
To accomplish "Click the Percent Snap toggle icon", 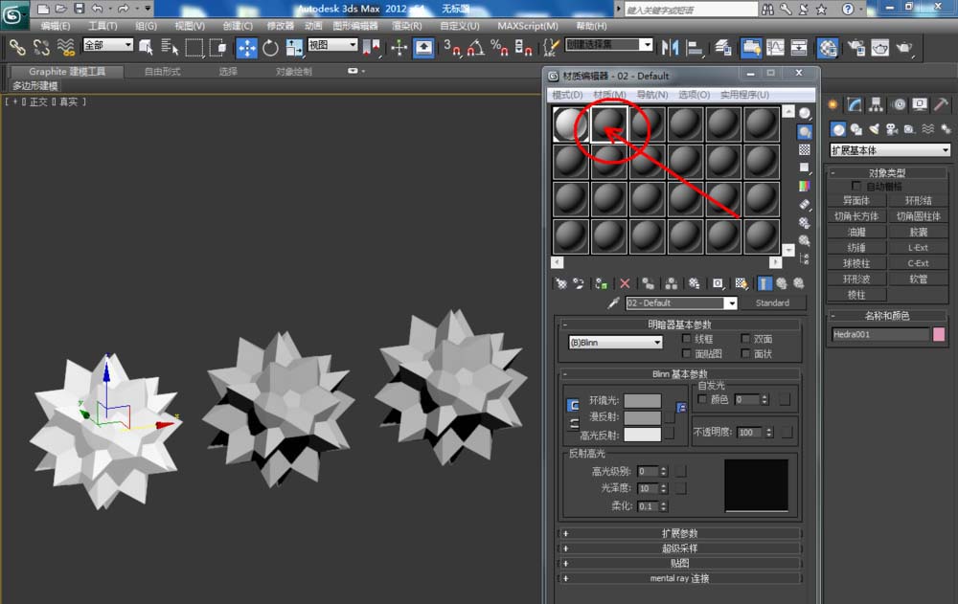I will [x=499, y=48].
